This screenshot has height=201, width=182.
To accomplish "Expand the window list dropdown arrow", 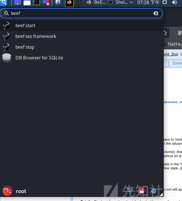I will 131,2.
